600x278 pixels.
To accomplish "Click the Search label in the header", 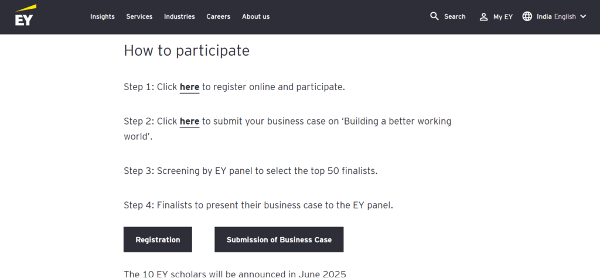I will click(x=455, y=16).
